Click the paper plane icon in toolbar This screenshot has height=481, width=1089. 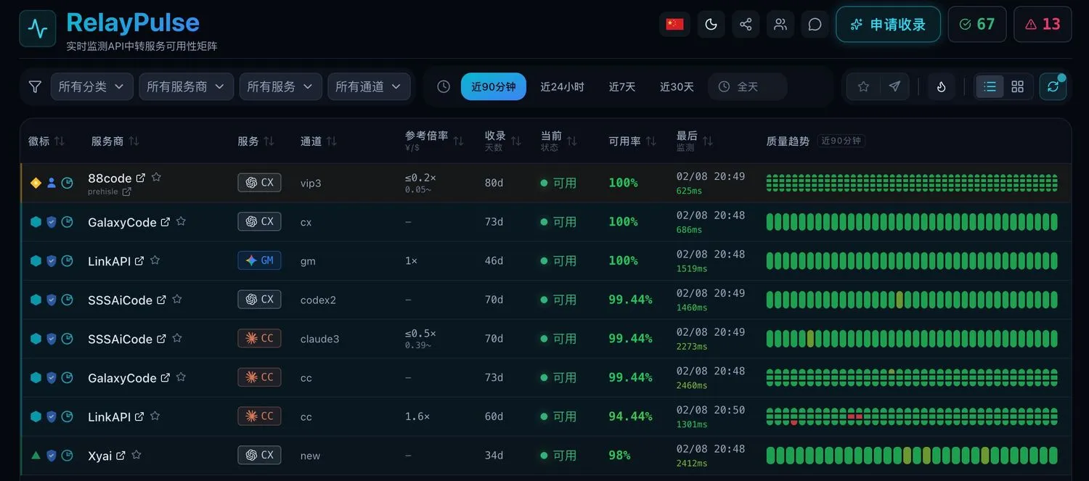click(x=894, y=86)
